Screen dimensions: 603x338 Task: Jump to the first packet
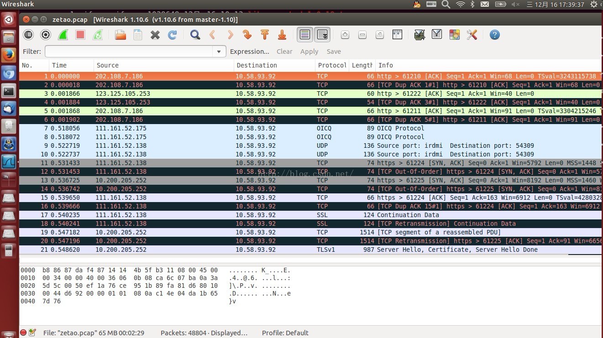pos(265,35)
